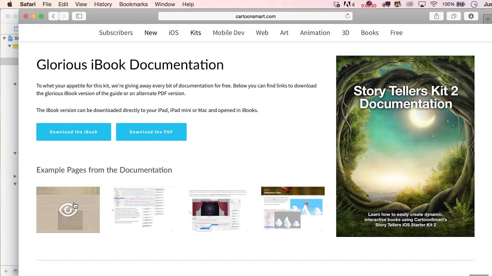Click the filter icon beside Xcode's plus button
492x276 pixels.
click(x=15, y=271)
